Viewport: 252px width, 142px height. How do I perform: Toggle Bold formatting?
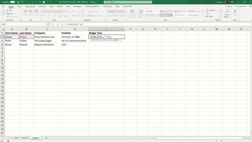(43, 16)
